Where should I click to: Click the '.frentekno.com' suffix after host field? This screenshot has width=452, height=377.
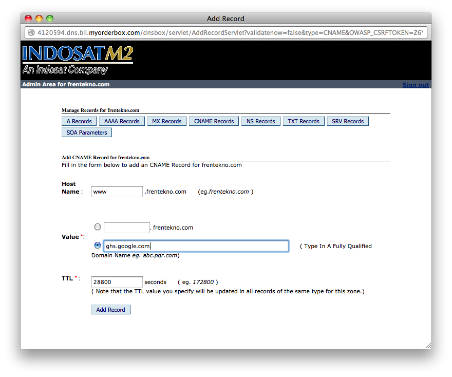tap(165, 192)
